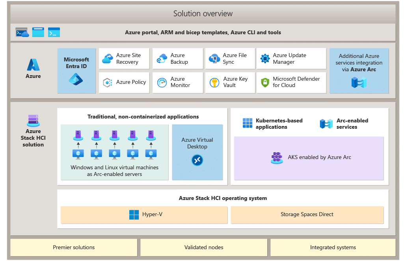This screenshot has height=261, width=406.
Task: Select the Azure Policy box
Action: coord(124,83)
